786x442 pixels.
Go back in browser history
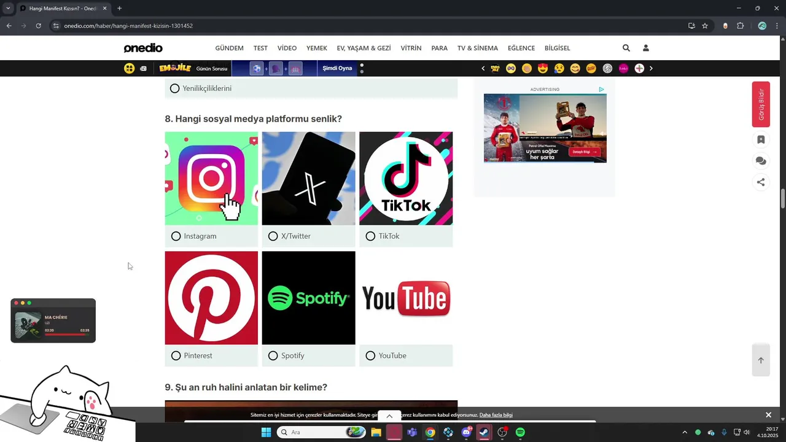pyautogui.click(x=9, y=26)
